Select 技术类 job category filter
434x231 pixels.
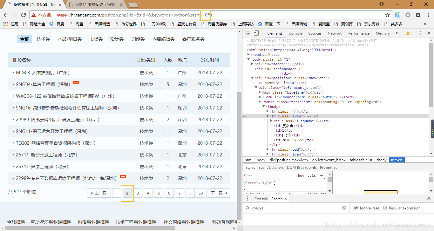tap(43, 39)
